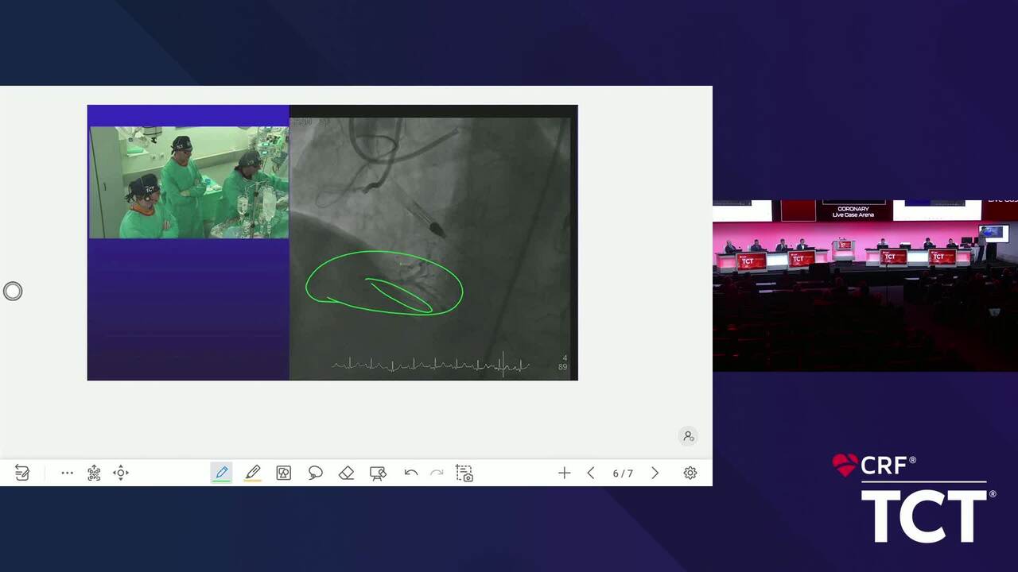Select the lasso selection tool
The image size is (1018, 572).
pos(315,473)
